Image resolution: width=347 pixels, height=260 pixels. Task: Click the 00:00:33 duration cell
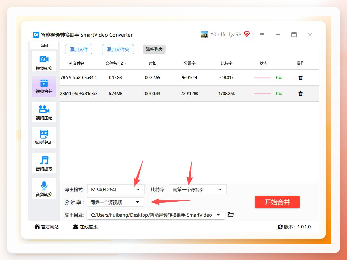(152, 94)
